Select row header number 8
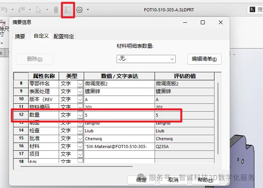The image size is (263, 188). [21, 83]
